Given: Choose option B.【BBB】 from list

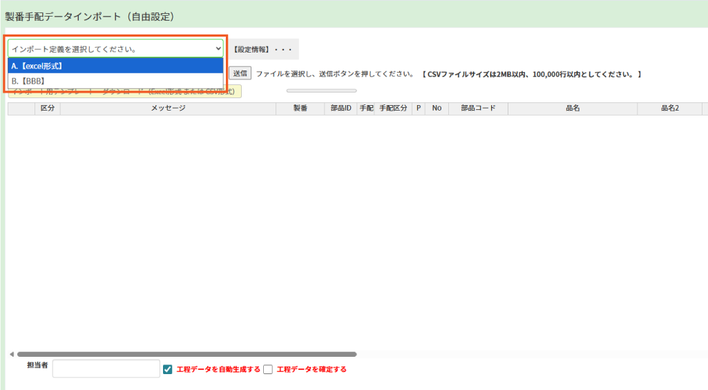Looking at the screenshot, I should point(115,81).
